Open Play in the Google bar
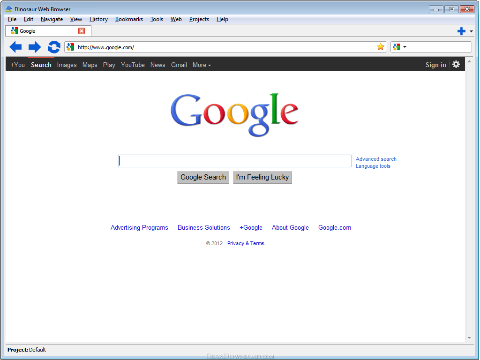The height and width of the screenshot is (360, 480). (109, 65)
